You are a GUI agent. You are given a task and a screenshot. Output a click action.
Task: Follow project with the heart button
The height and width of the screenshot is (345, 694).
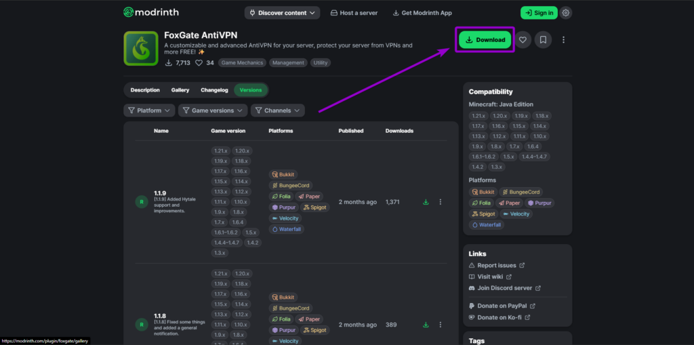(523, 40)
